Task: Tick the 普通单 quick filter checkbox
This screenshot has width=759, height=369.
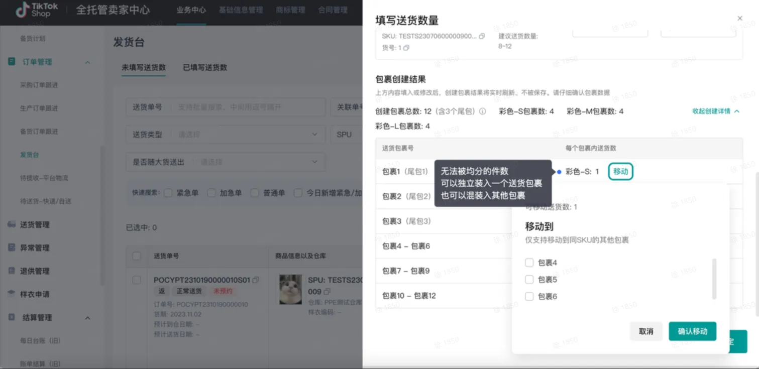Action: pyautogui.click(x=255, y=193)
